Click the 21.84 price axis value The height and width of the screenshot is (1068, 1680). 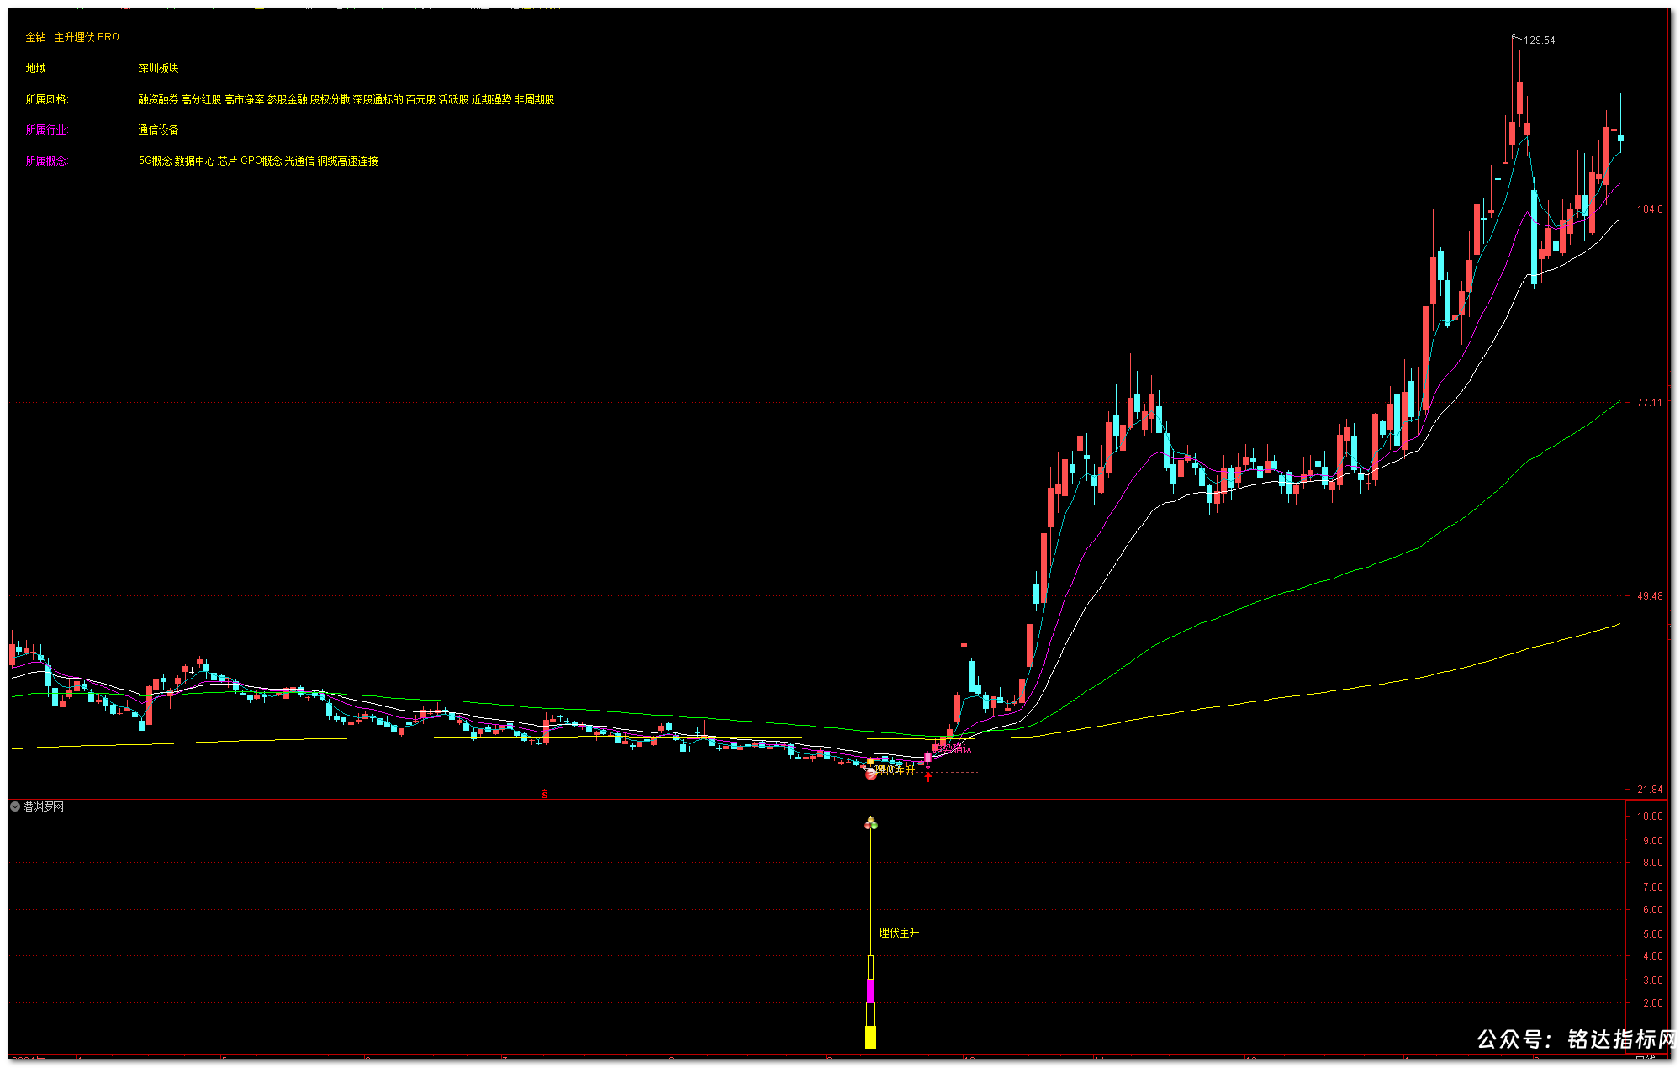click(x=1650, y=790)
